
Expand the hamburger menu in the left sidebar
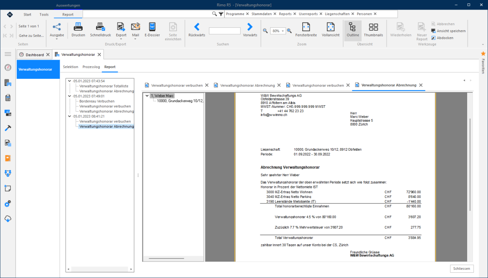(x=8, y=54)
